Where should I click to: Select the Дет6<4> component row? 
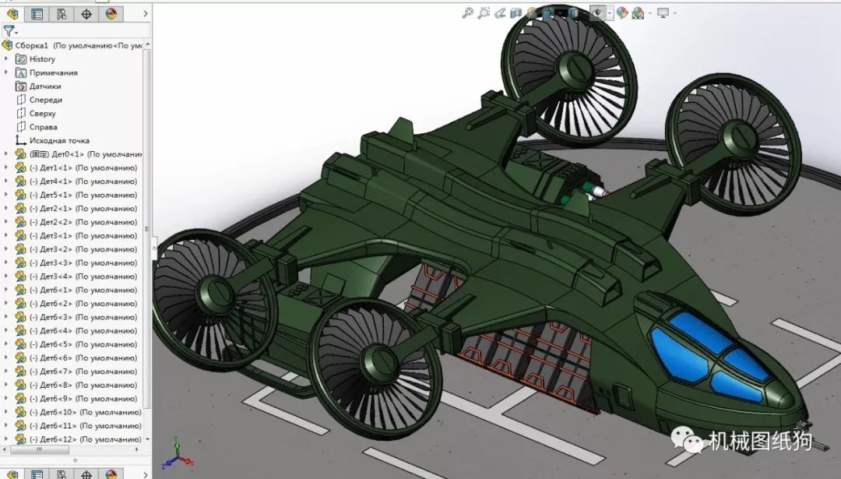tap(76, 331)
